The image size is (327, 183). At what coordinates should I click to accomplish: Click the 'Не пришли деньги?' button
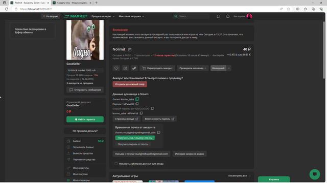point(85,131)
